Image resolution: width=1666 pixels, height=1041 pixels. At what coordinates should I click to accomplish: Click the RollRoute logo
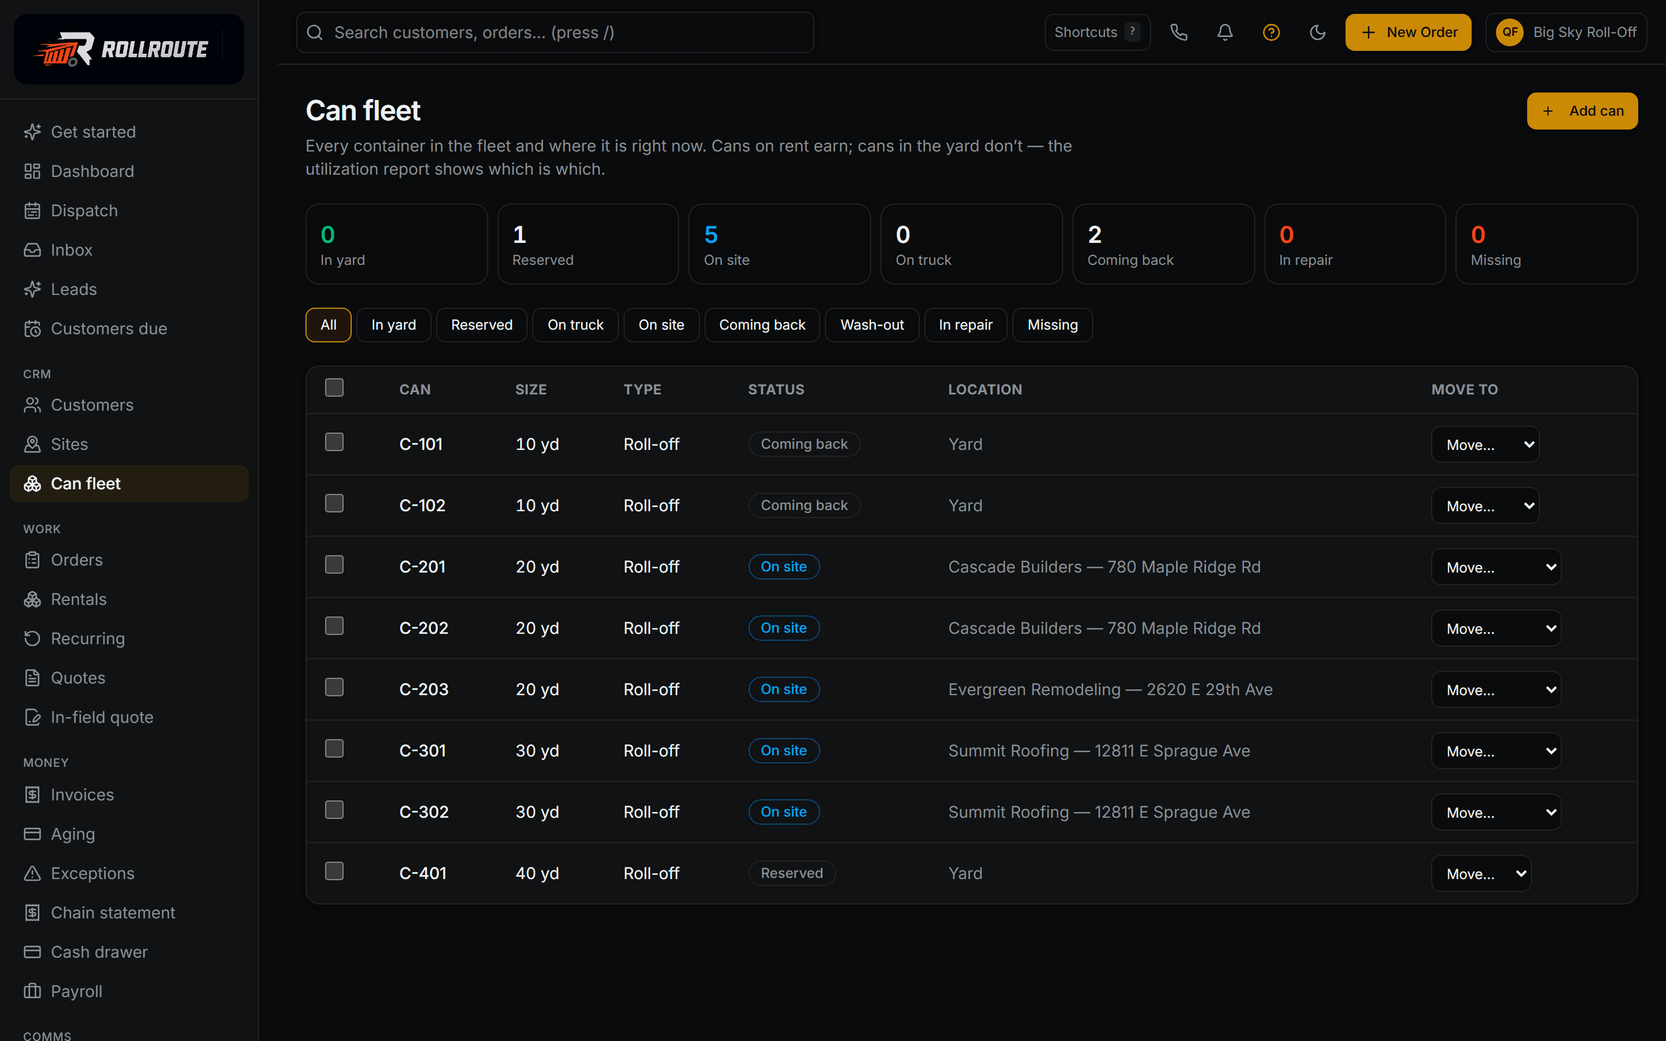click(x=129, y=49)
